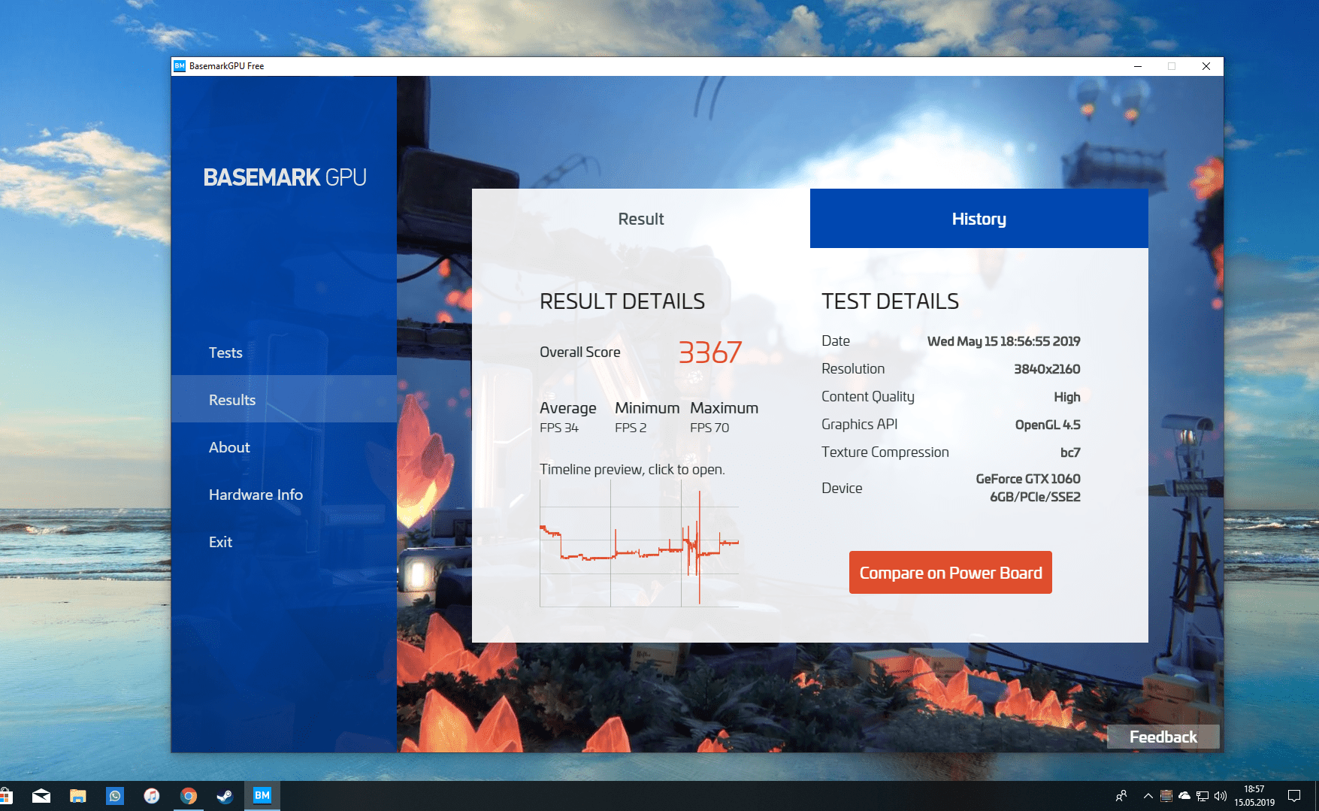
Task: Click the 'Graphics API' label
Action: 860,425
